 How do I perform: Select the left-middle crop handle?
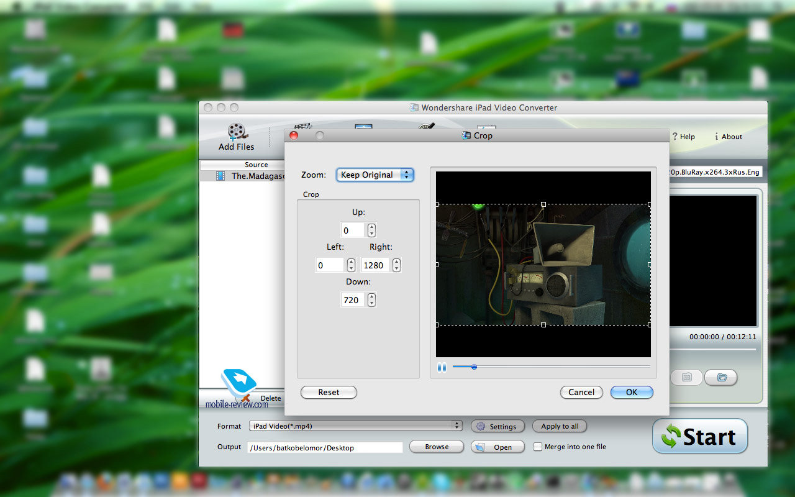437,265
